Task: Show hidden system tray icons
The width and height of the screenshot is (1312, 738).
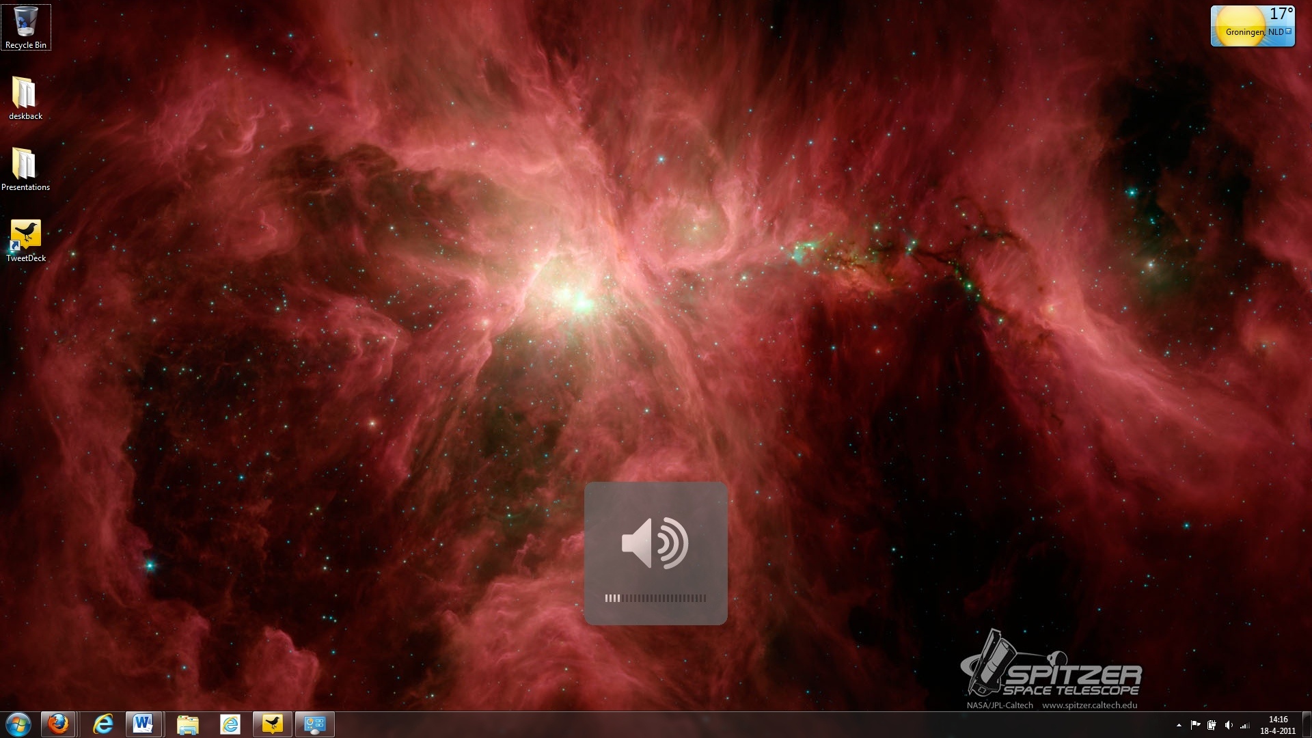Action: point(1179,725)
